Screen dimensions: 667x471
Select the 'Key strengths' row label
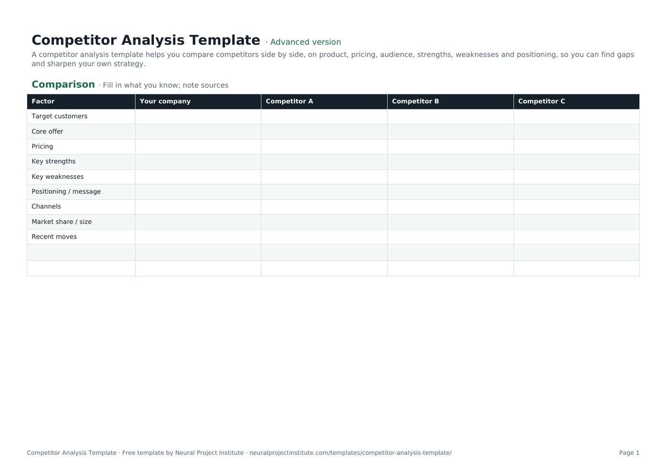click(53, 161)
